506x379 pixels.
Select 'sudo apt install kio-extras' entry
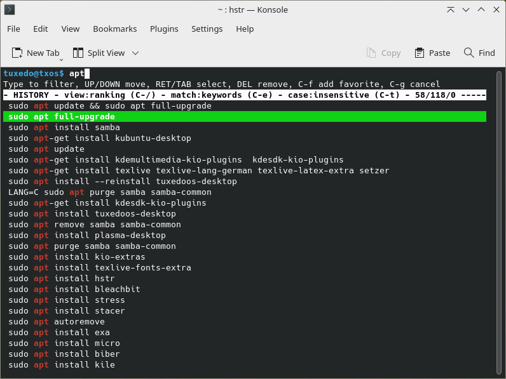tap(77, 257)
